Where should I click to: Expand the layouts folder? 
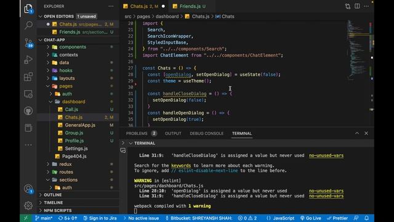[78, 78]
